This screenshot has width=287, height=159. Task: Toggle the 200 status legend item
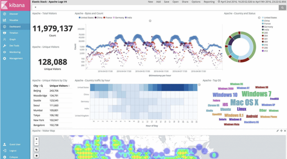coord(266,33)
